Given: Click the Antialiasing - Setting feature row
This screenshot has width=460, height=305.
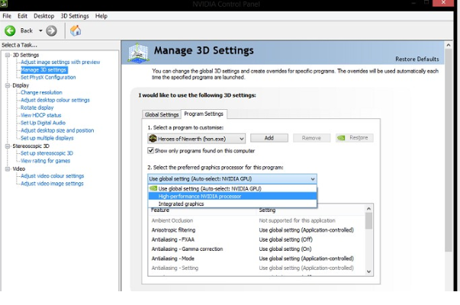Looking at the screenshot, I should 256,268.
